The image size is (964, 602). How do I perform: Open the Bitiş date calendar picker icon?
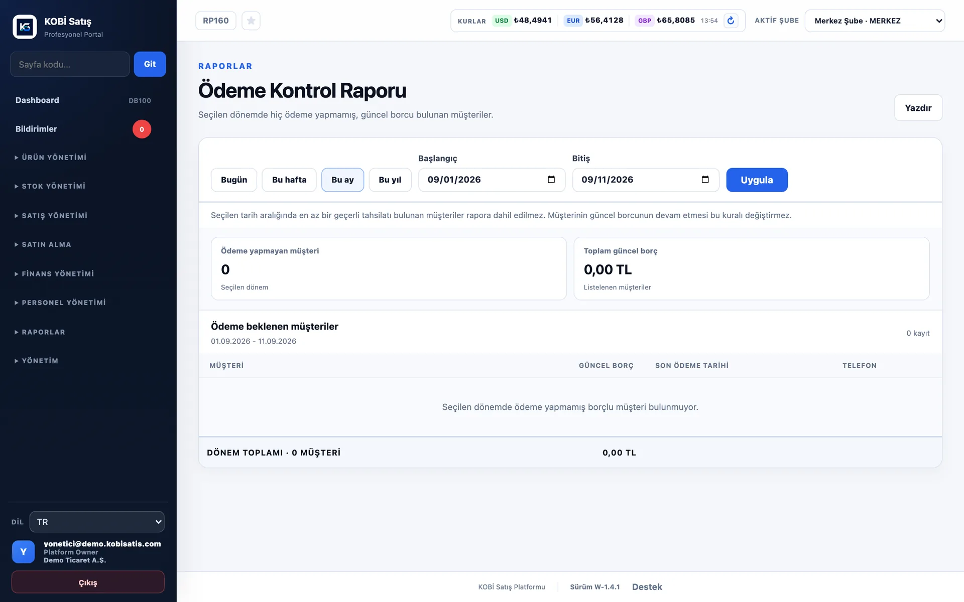click(x=705, y=180)
